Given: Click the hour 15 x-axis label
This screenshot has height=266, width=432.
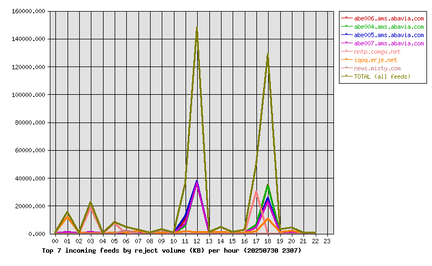Looking at the screenshot, I should (x=233, y=241).
